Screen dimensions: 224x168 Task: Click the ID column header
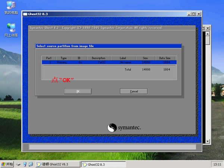[x=79, y=58]
